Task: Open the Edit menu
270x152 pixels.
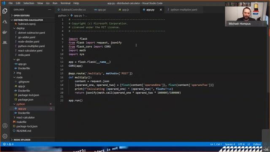Action: point(18,3)
